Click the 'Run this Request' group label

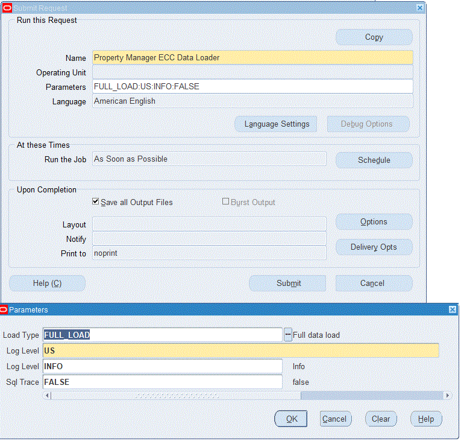click(47, 20)
